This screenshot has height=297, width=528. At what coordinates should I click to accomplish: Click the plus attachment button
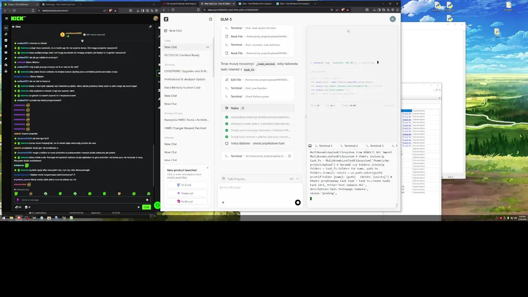(x=223, y=202)
